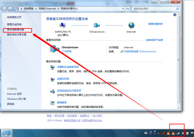This screenshot has height=137, width=194.
Task: Open 更改高级共享设置 link
Action: pos(17,35)
